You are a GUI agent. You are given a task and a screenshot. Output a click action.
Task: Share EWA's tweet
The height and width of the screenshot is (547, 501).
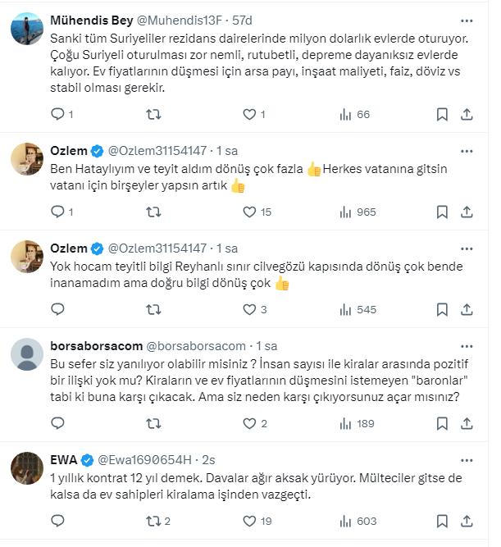pyautogui.click(x=467, y=521)
